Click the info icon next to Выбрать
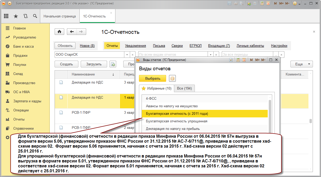The image size is (321, 177). point(172,78)
